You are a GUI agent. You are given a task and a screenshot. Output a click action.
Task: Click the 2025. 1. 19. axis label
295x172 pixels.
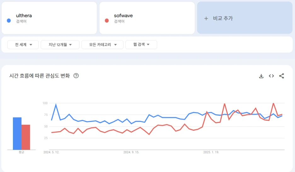211,152
